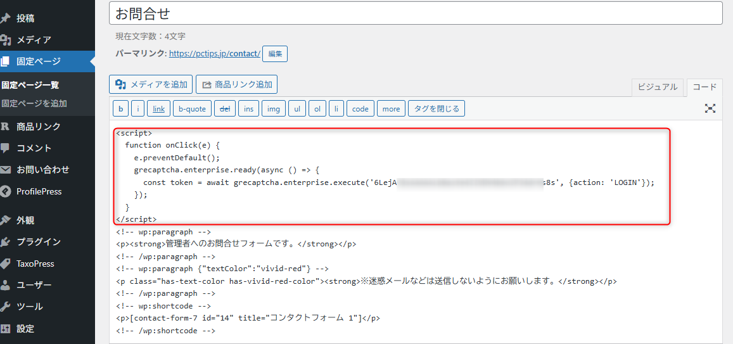Click the permalink Edit button
The height and width of the screenshot is (344, 733).
point(275,54)
